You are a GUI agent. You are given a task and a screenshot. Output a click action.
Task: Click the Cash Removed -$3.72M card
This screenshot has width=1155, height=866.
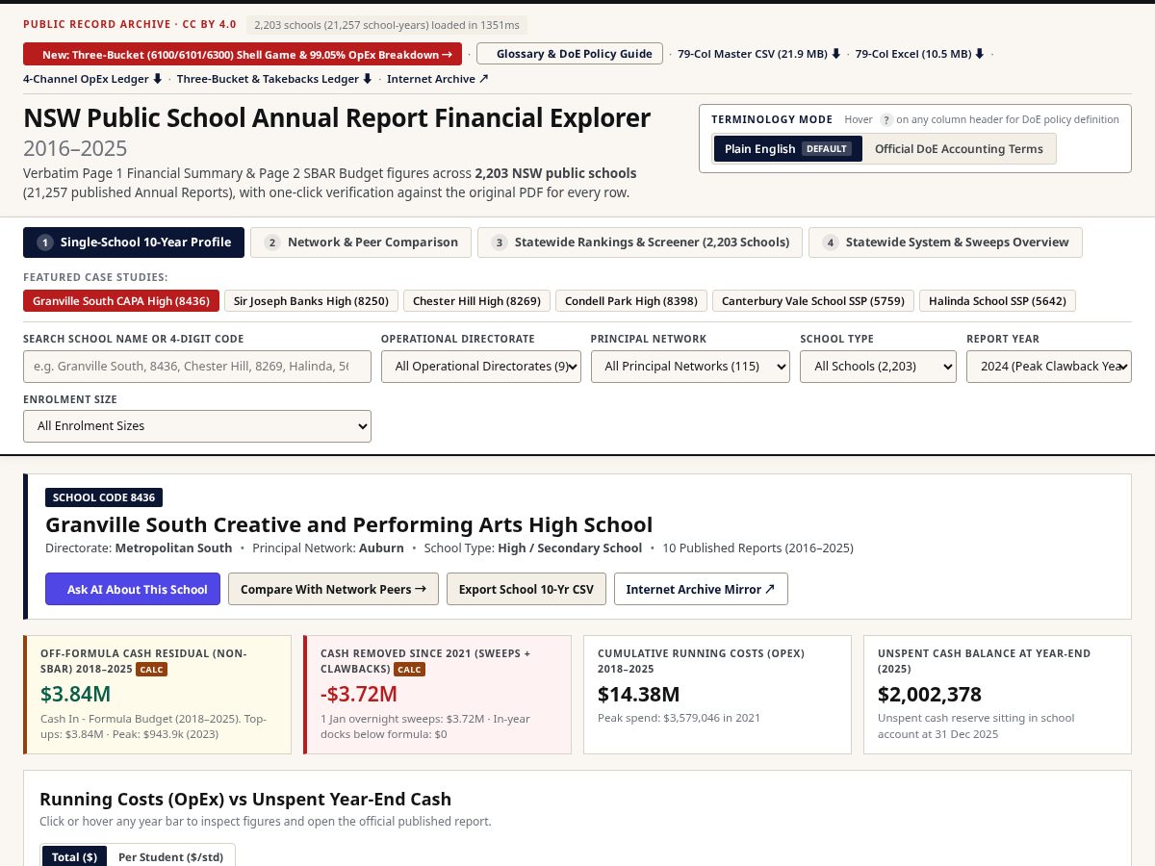pos(437,694)
